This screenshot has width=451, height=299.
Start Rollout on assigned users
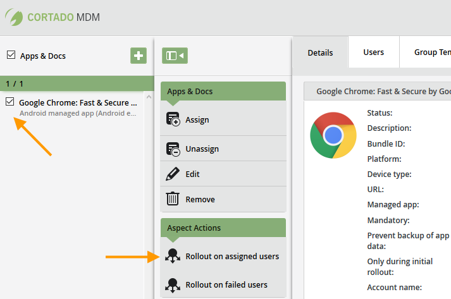tap(223, 256)
